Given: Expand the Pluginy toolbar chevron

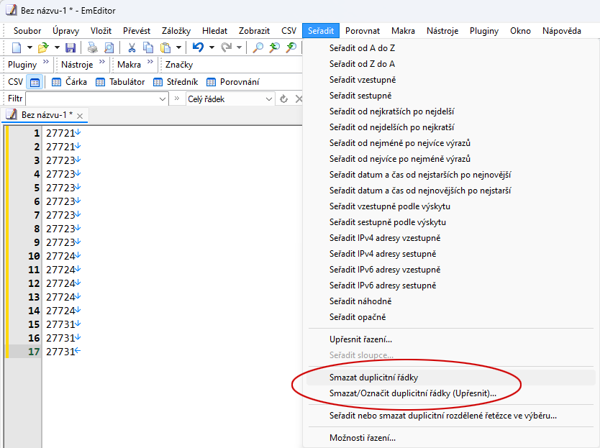Looking at the screenshot, I should click(x=46, y=62).
